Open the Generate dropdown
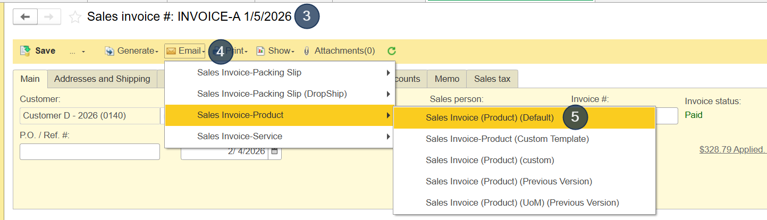Image resolution: width=767 pixels, height=220 pixels. click(132, 51)
